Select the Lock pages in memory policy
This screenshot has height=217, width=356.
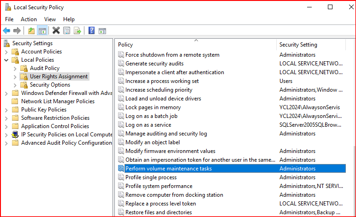tap(153, 107)
